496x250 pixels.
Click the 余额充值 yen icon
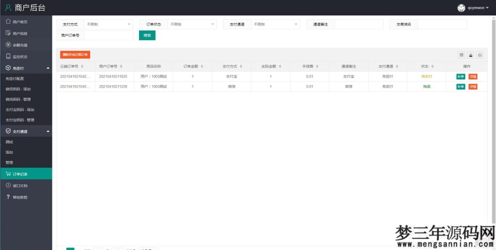click(8, 45)
